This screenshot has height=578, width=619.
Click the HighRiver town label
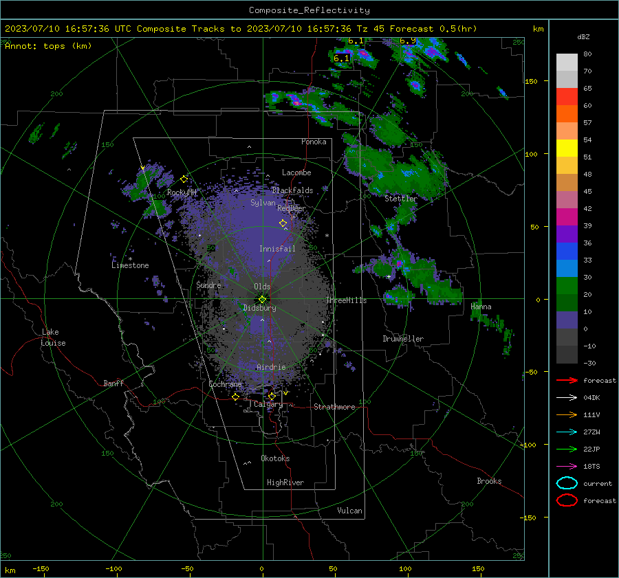285,482
